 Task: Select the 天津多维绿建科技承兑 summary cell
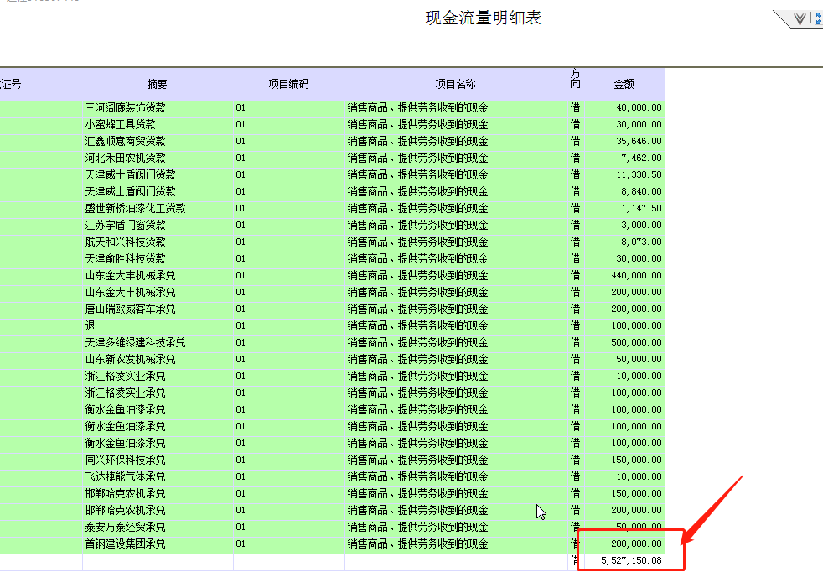pos(158,342)
